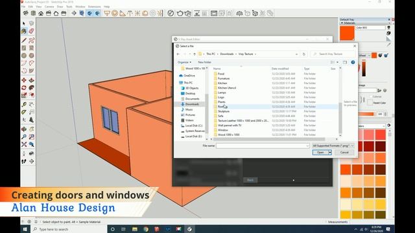The image size is (415, 233).
Task: Activate the Pan hand tool
Action: (32, 129)
